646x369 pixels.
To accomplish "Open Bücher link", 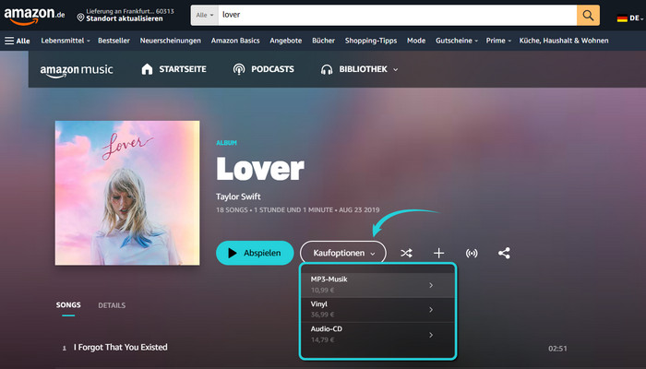I will click(323, 41).
